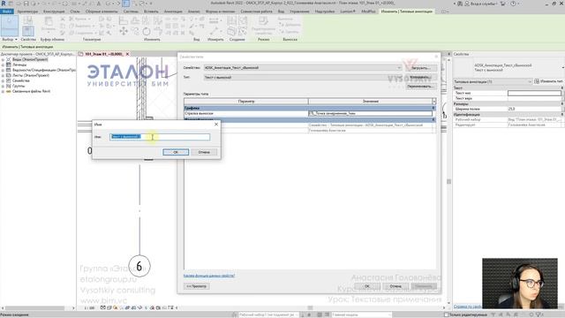Image resolution: width=565 pixels, height=318 pixels.
Task: Click the Copy tool beside the Move tool
Action: pyautogui.click(x=135, y=32)
